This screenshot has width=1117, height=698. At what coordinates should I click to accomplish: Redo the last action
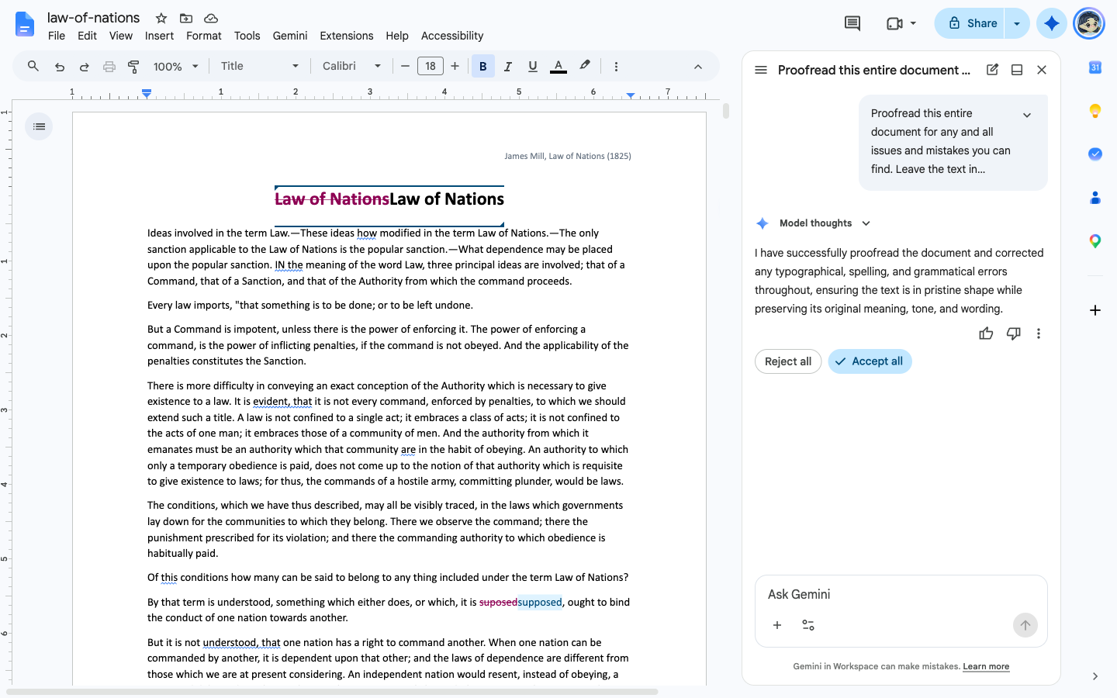(x=85, y=67)
